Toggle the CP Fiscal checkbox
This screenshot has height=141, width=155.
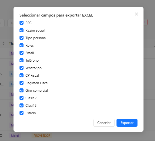[x=21, y=75]
